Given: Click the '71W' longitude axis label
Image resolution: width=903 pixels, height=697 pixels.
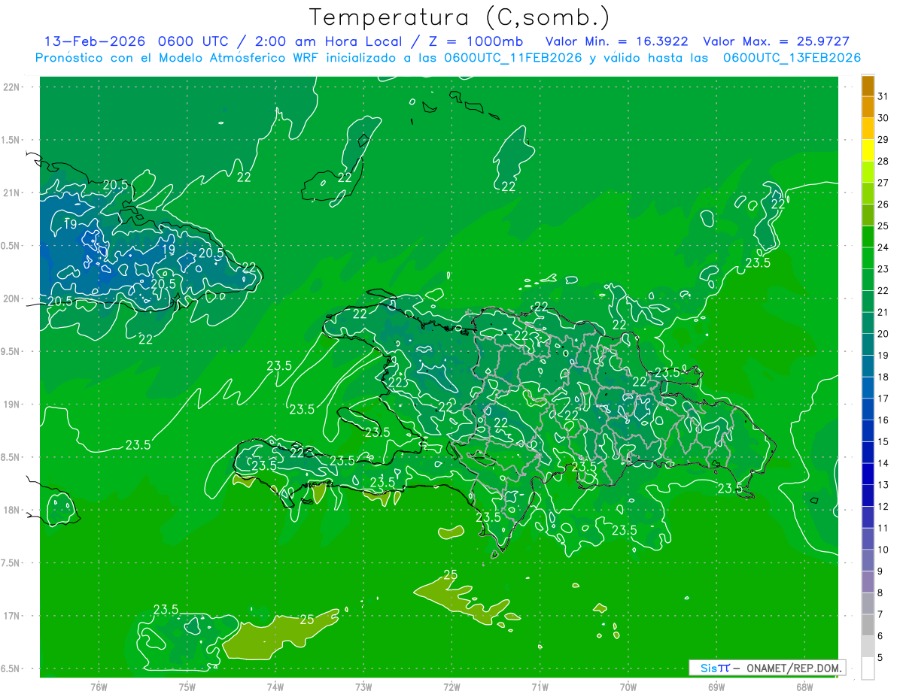Looking at the screenshot, I should click(x=540, y=686).
